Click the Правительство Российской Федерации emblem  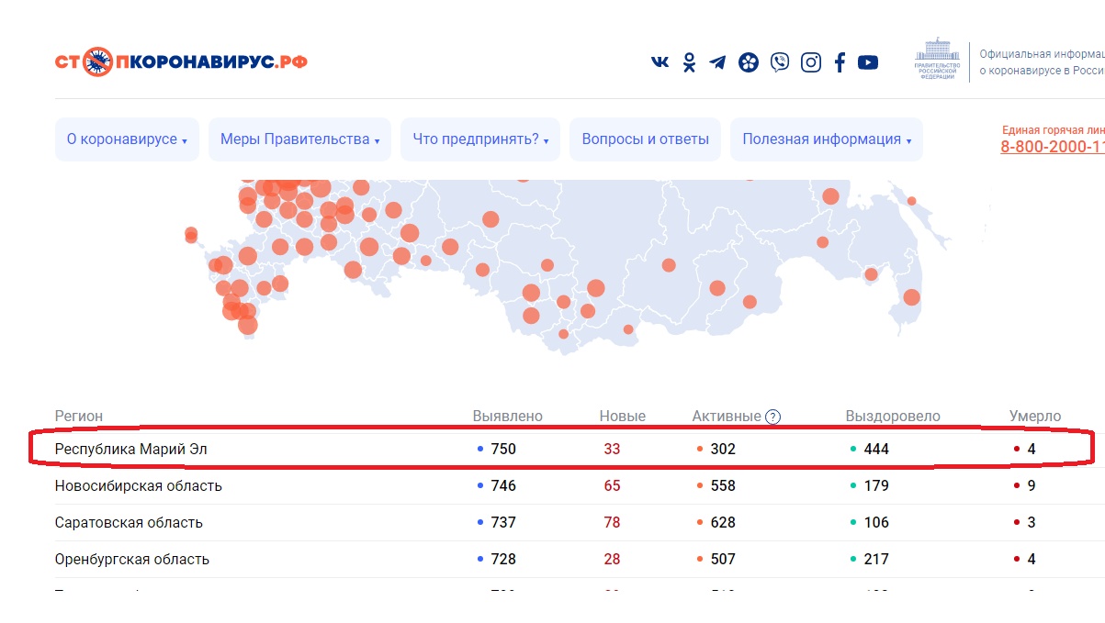tap(937, 61)
